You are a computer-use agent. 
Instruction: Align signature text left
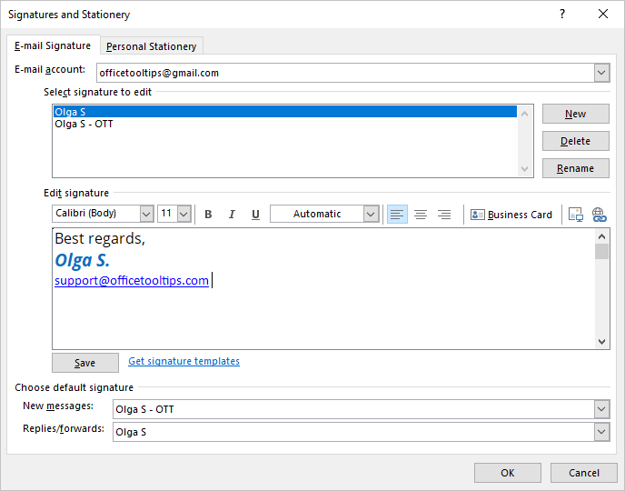click(397, 215)
